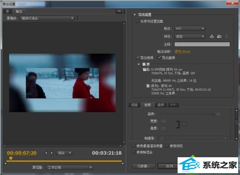Click the output name link 序列 04.avi

pyautogui.click(x=182, y=51)
